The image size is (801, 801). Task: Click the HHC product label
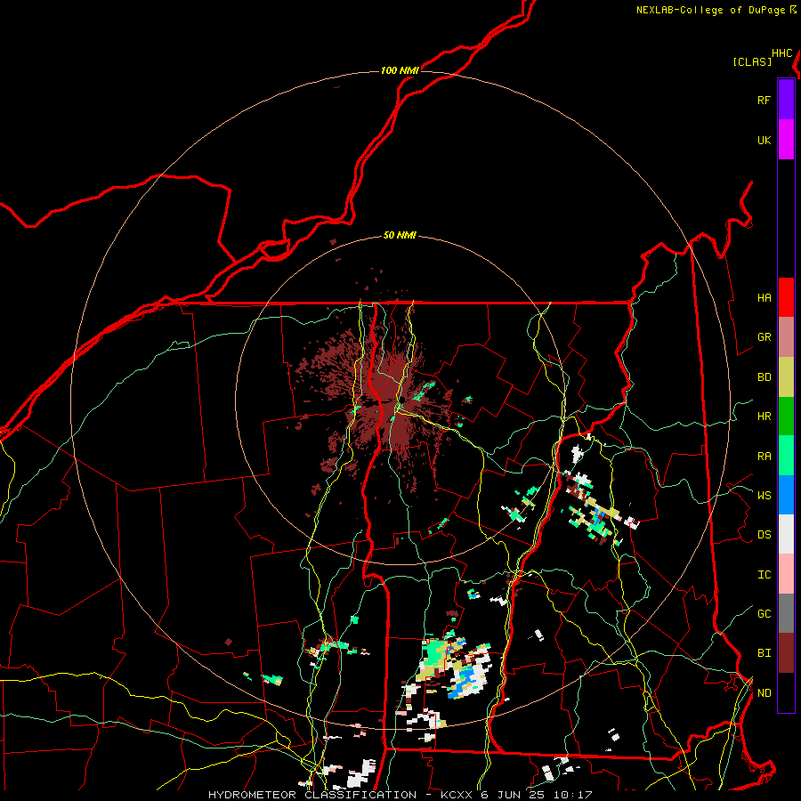(782, 53)
